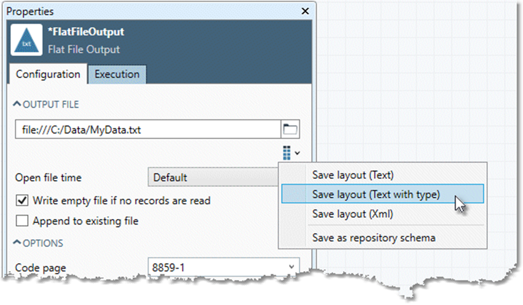Choose Save layout (Text) menu item

tap(352, 175)
